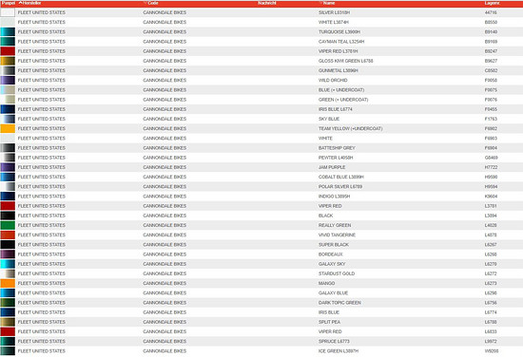Viewport: 523px width, 357px height.
Task: Sort table by Name column header
Action: 329,3
